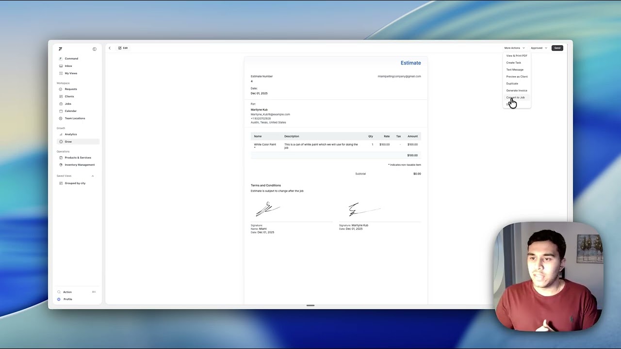Click the Estimate heading
Screen dimensions: 621x349
[411, 63]
